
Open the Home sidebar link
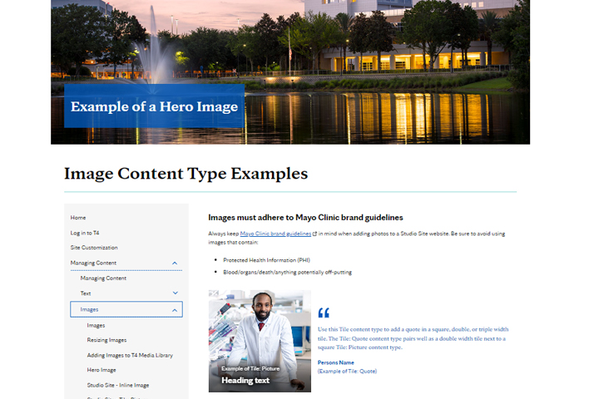point(78,218)
